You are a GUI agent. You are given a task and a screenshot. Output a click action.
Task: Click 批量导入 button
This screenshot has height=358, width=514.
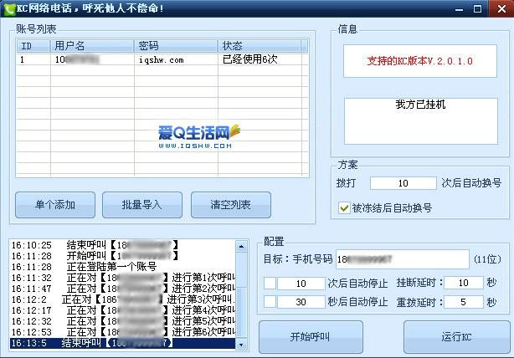[142, 205]
